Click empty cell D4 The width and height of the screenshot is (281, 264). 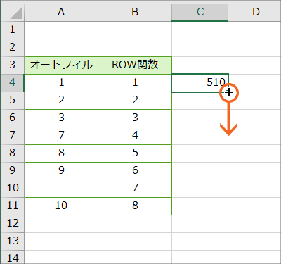click(x=254, y=83)
